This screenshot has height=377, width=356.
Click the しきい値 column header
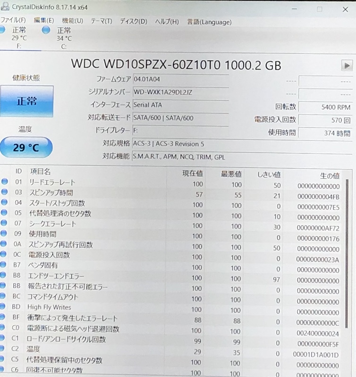[269, 175]
